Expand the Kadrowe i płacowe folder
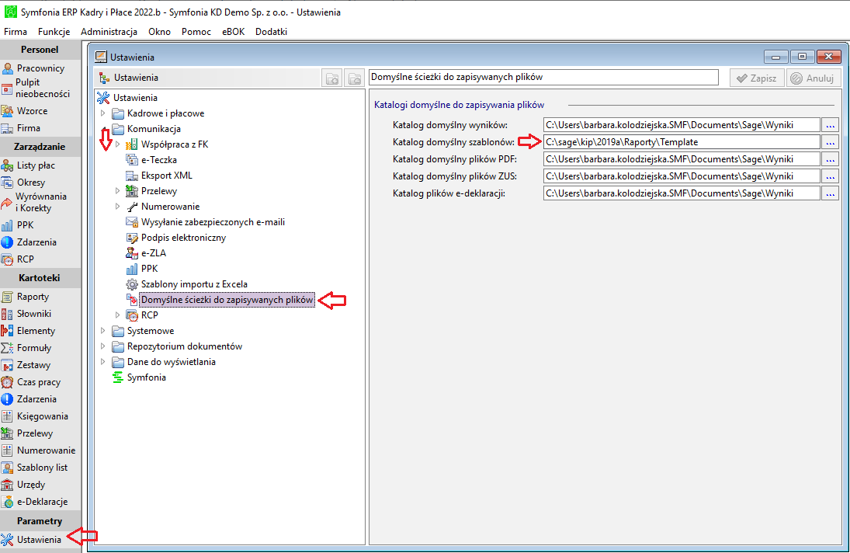This screenshot has width=850, height=553. (103, 113)
